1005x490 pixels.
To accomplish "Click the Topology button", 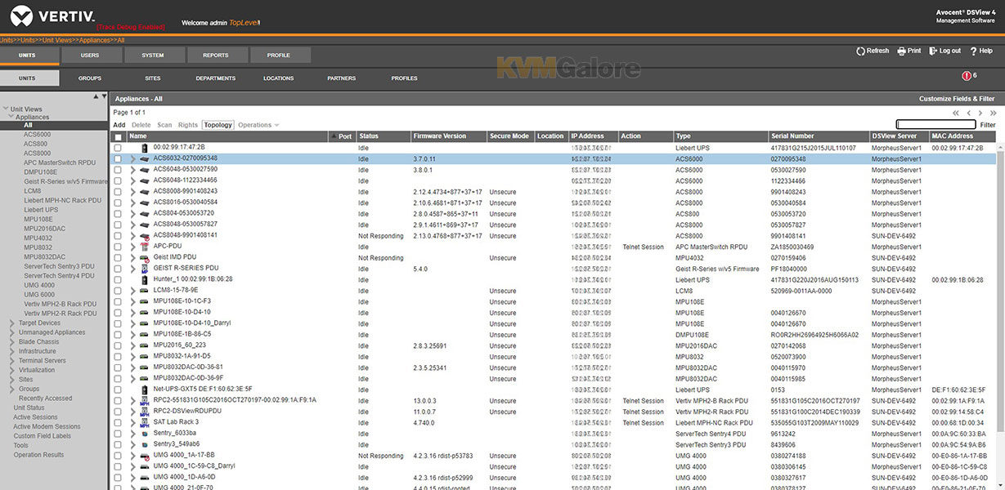I will (218, 125).
